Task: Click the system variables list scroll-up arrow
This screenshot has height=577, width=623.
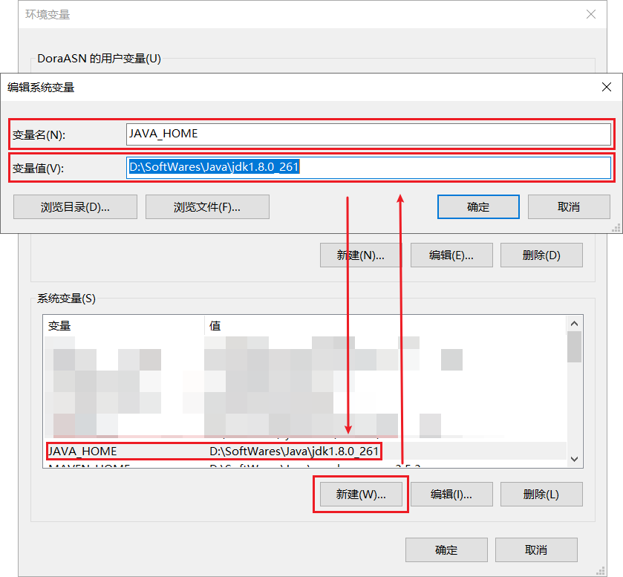Action: (x=574, y=324)
